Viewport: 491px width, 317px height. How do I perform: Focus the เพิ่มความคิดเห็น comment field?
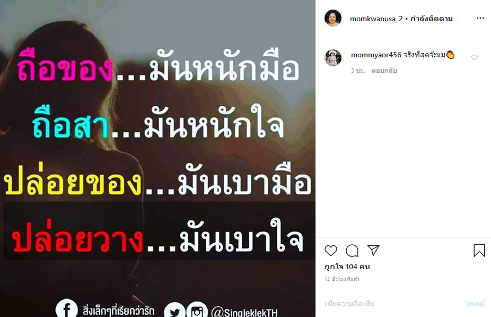391,304
